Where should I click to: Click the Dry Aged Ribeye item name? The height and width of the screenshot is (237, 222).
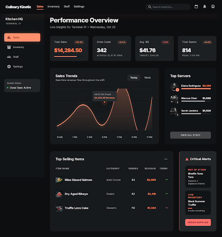pyautogui.click(x=76, y=194)
